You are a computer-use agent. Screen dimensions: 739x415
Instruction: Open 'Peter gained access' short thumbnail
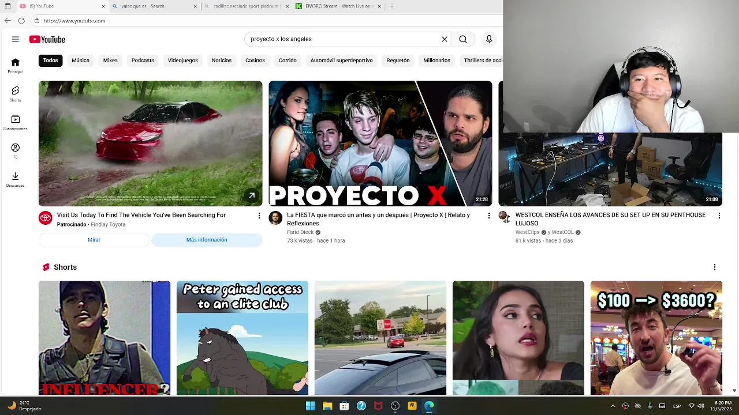tap(242, 338)
